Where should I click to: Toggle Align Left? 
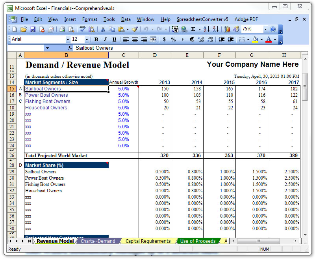point(126,39)
